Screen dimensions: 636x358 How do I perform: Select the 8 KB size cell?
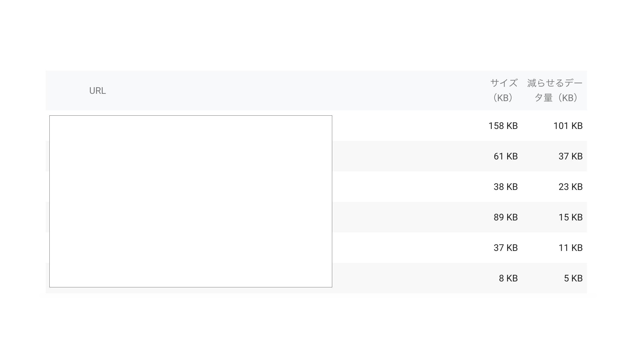(508, 278)
